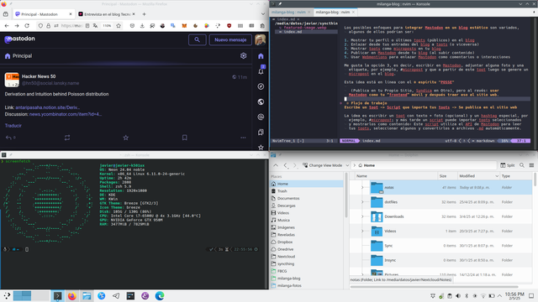Select the Insync folder row
This screenshot has height=302, width=538.
pos(440,260)
